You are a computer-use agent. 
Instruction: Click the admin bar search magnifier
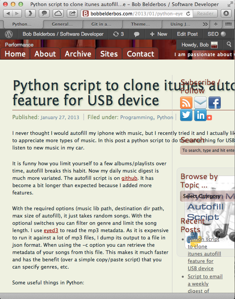[229, 45]
